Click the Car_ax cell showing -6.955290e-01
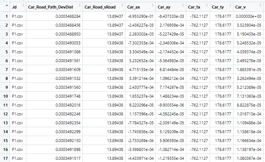This screenshot has height=162, width=265. [140, 16]
